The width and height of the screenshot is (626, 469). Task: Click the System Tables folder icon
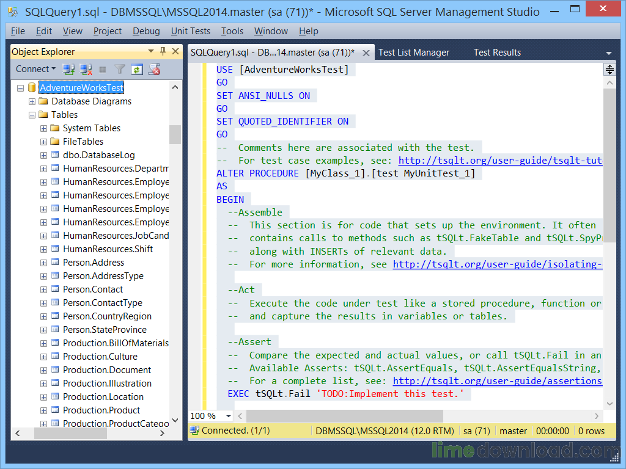[54, 128]
